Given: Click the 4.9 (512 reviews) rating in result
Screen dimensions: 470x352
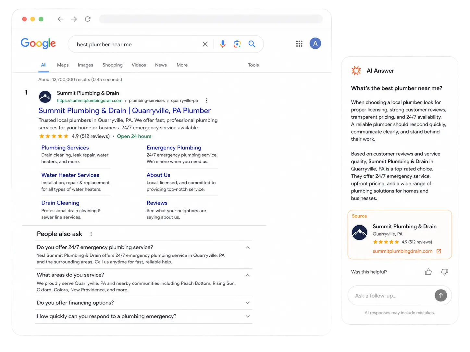Looking at the screenshot, I should [x=91, y=136].
